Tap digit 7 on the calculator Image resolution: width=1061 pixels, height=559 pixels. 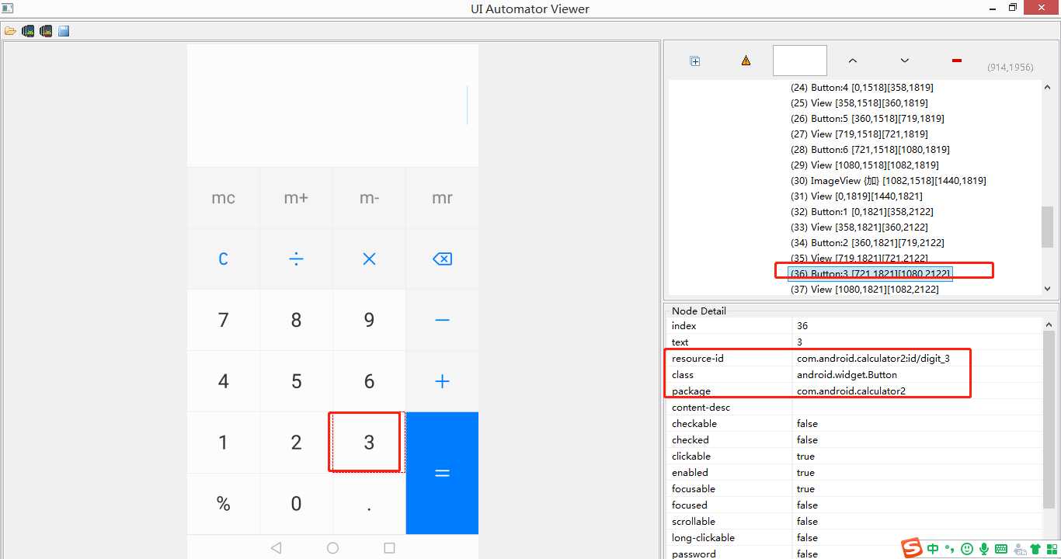click(x=224, y=320)
